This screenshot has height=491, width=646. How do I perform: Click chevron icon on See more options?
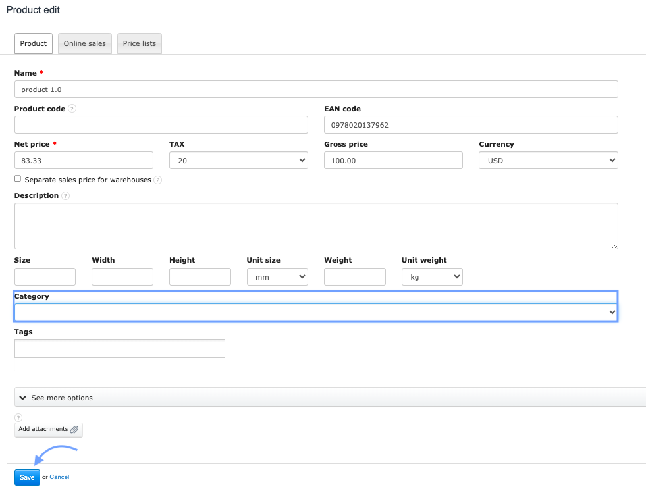pos(22,398)
